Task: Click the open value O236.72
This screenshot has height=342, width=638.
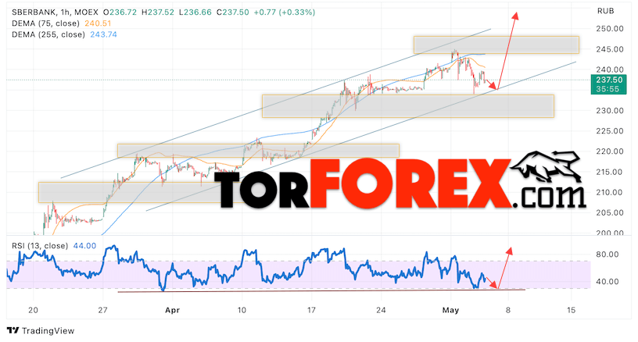Action: pyautogui.click(x=120, y=12)
